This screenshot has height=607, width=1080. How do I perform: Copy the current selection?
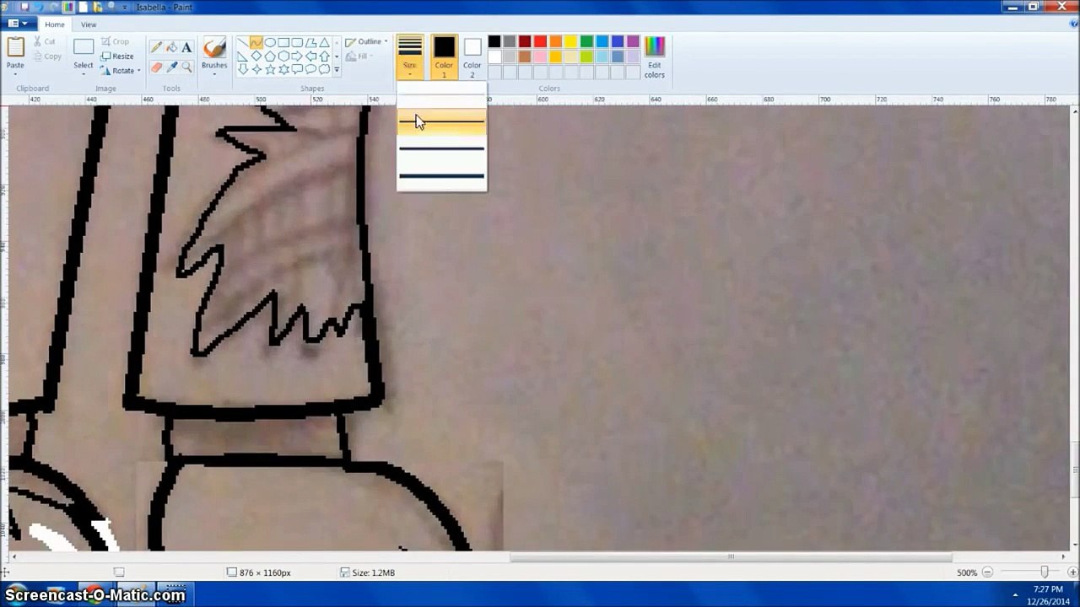pos(47,56)
